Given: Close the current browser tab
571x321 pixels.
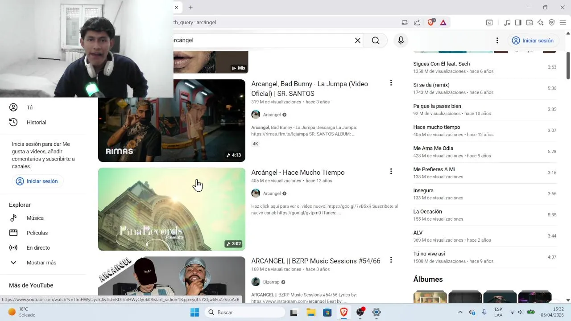Looking at the screenshot, I should click(177, 8).
